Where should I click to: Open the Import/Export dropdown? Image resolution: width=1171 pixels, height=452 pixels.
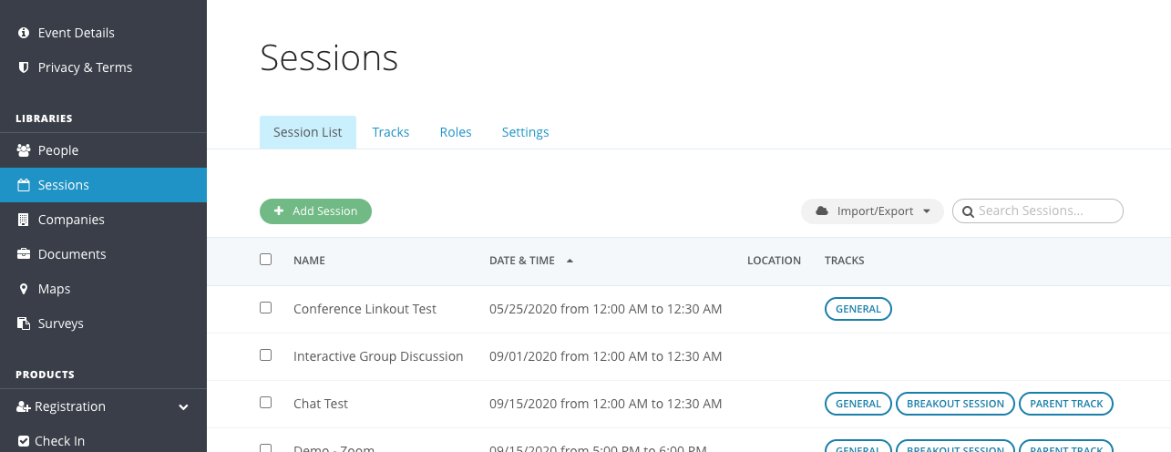click(872, 211)
